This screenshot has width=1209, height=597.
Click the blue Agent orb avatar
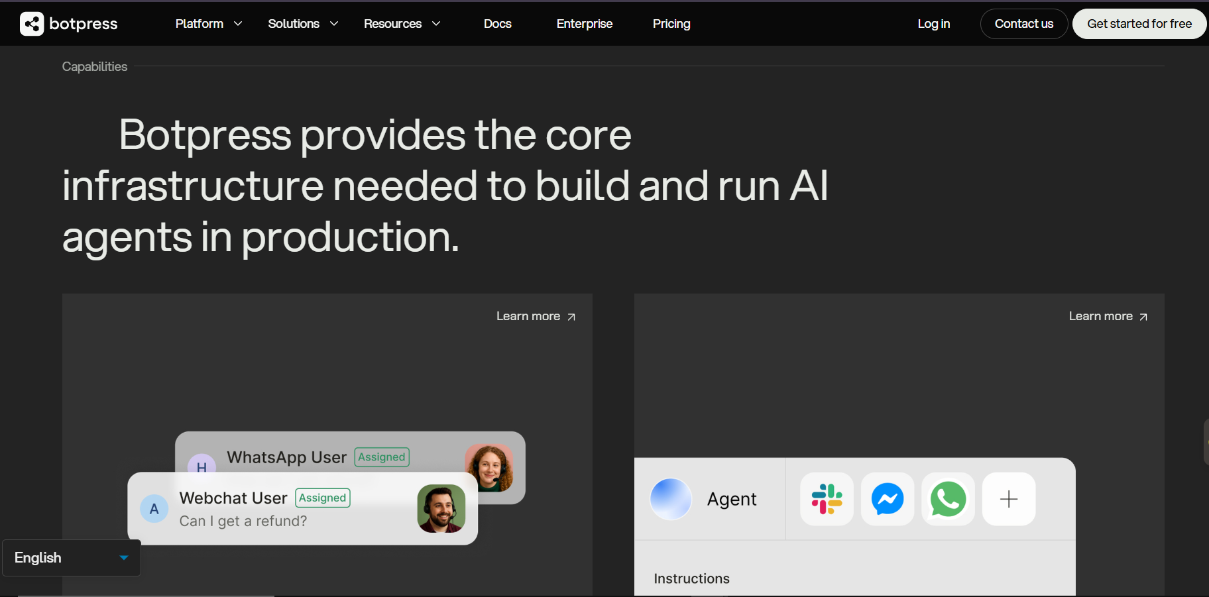pos(671,499)
